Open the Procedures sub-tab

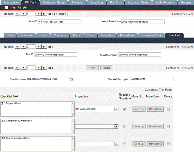click(127, 35)
